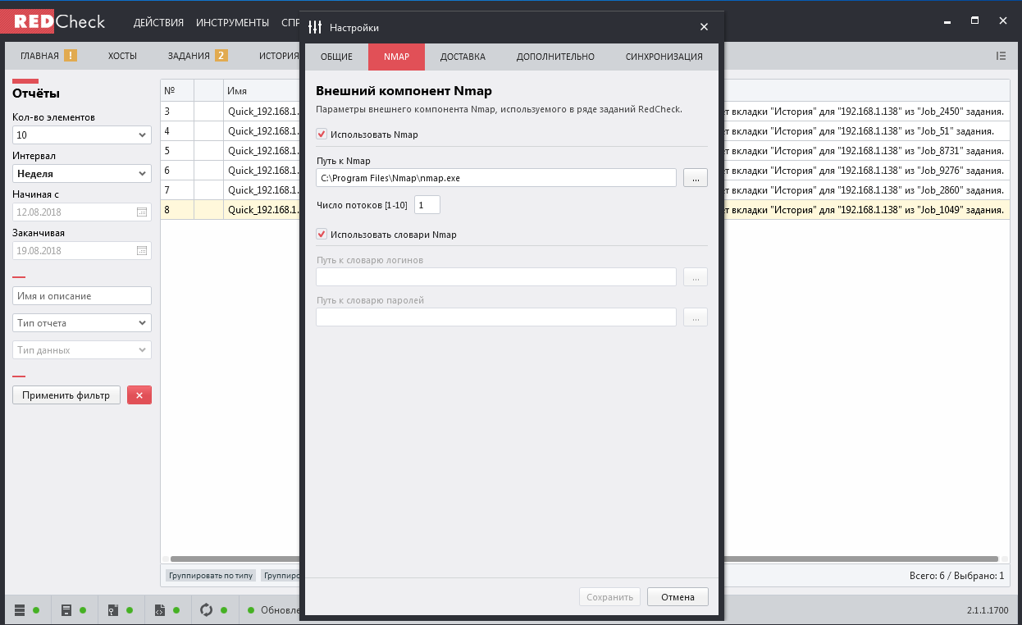Click the Путь к словарю паролей field
Image resolution: width=1022 pixels, height=625 pixels.
click(x=496, y=317)
